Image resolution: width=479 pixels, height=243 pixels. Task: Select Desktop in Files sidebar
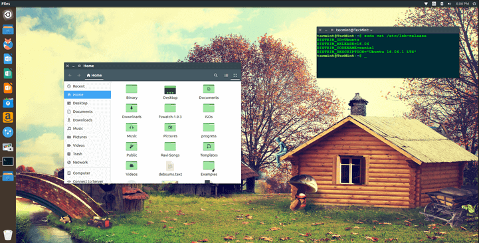[88, 103]
